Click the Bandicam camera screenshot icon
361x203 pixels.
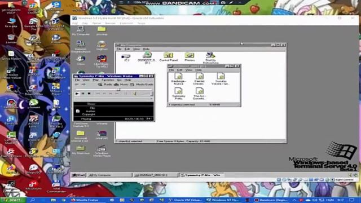click(223, 2)
